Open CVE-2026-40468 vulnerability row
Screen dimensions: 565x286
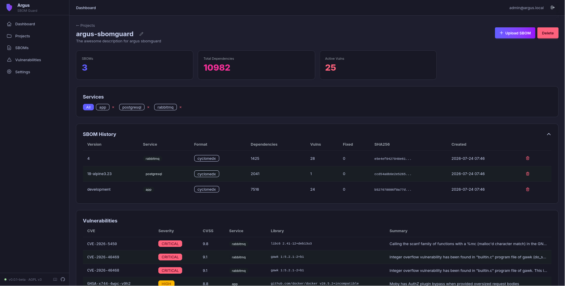tap(317, 271)
